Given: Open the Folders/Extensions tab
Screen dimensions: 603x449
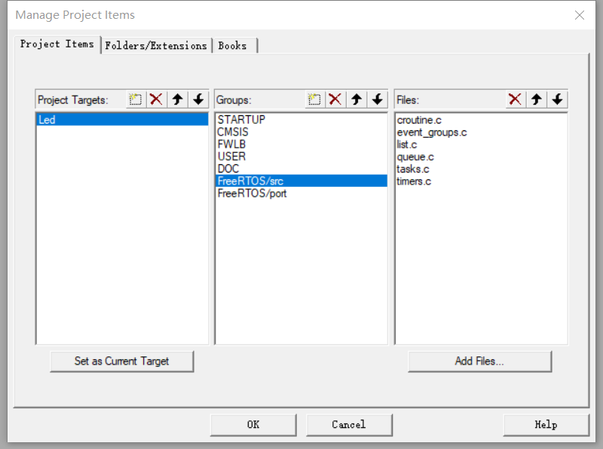Looking at the screenshot, I should [x=156, y=46].
